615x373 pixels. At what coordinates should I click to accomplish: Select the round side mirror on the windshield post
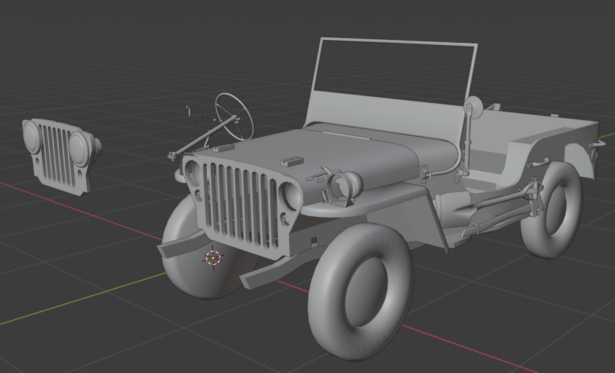(x=474, y=107)
